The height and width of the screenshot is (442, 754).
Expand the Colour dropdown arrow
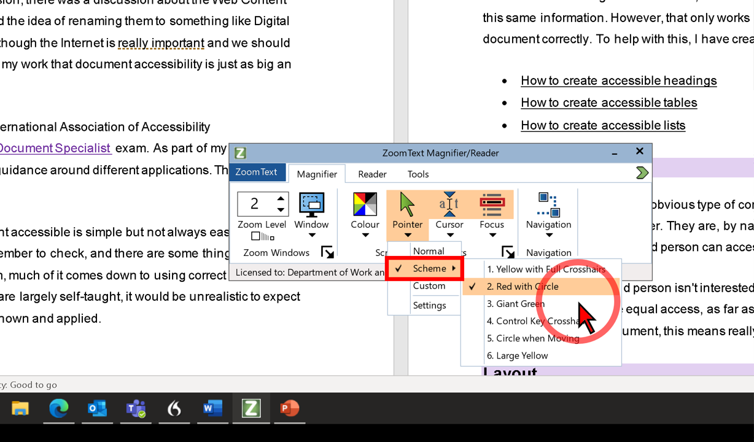(x=365, y=235)
